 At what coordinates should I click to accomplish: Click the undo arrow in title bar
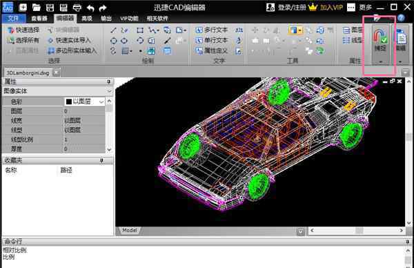pyautogui.click(x=90, y=8)
